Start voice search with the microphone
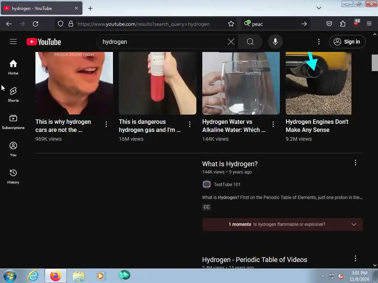This screenshot has width=378, height=283. (275, 42)
